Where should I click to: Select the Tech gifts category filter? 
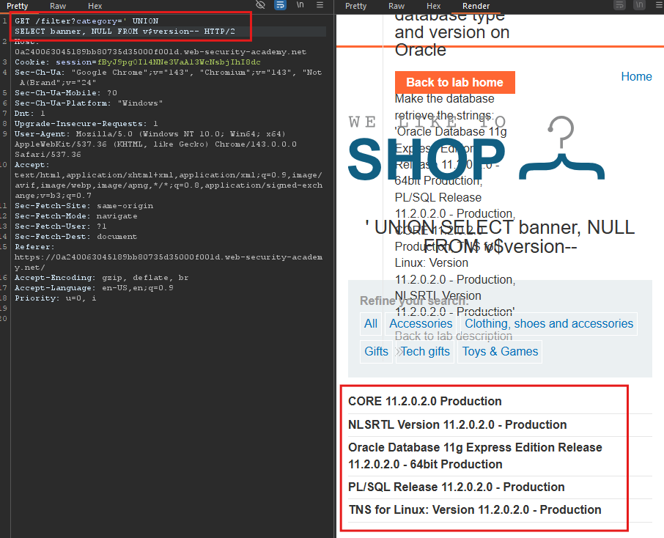[425, 352]
